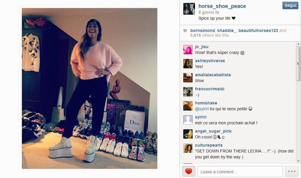The width and height of the screenshot is (301, 178).
Task: Open horse_shoe_peace profile picture
Action: pyautogui.click(x=189, y=9)
